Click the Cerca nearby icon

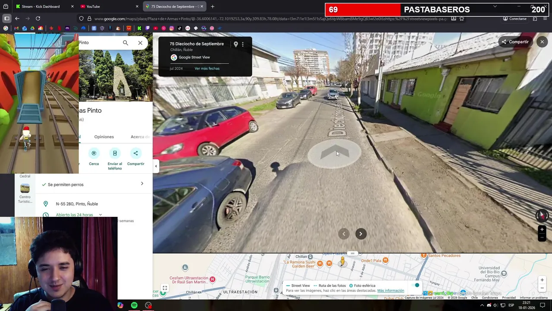(x=94, y=153)
